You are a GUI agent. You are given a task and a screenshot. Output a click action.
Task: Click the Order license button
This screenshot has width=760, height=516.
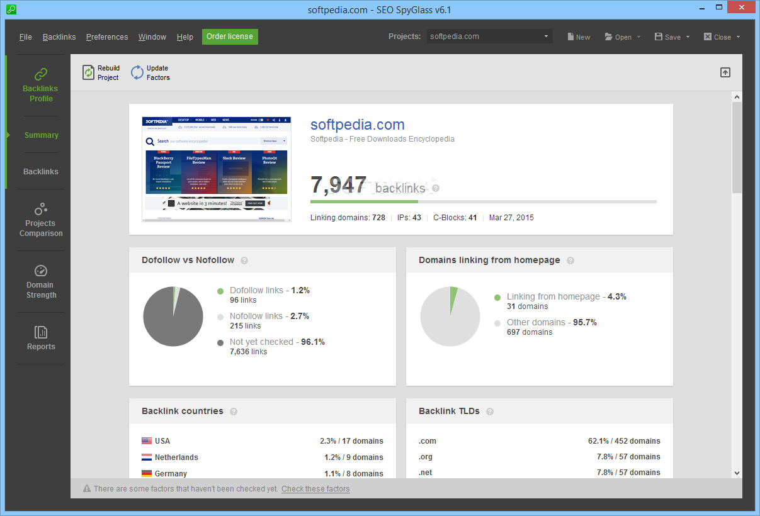click(230, 36)
